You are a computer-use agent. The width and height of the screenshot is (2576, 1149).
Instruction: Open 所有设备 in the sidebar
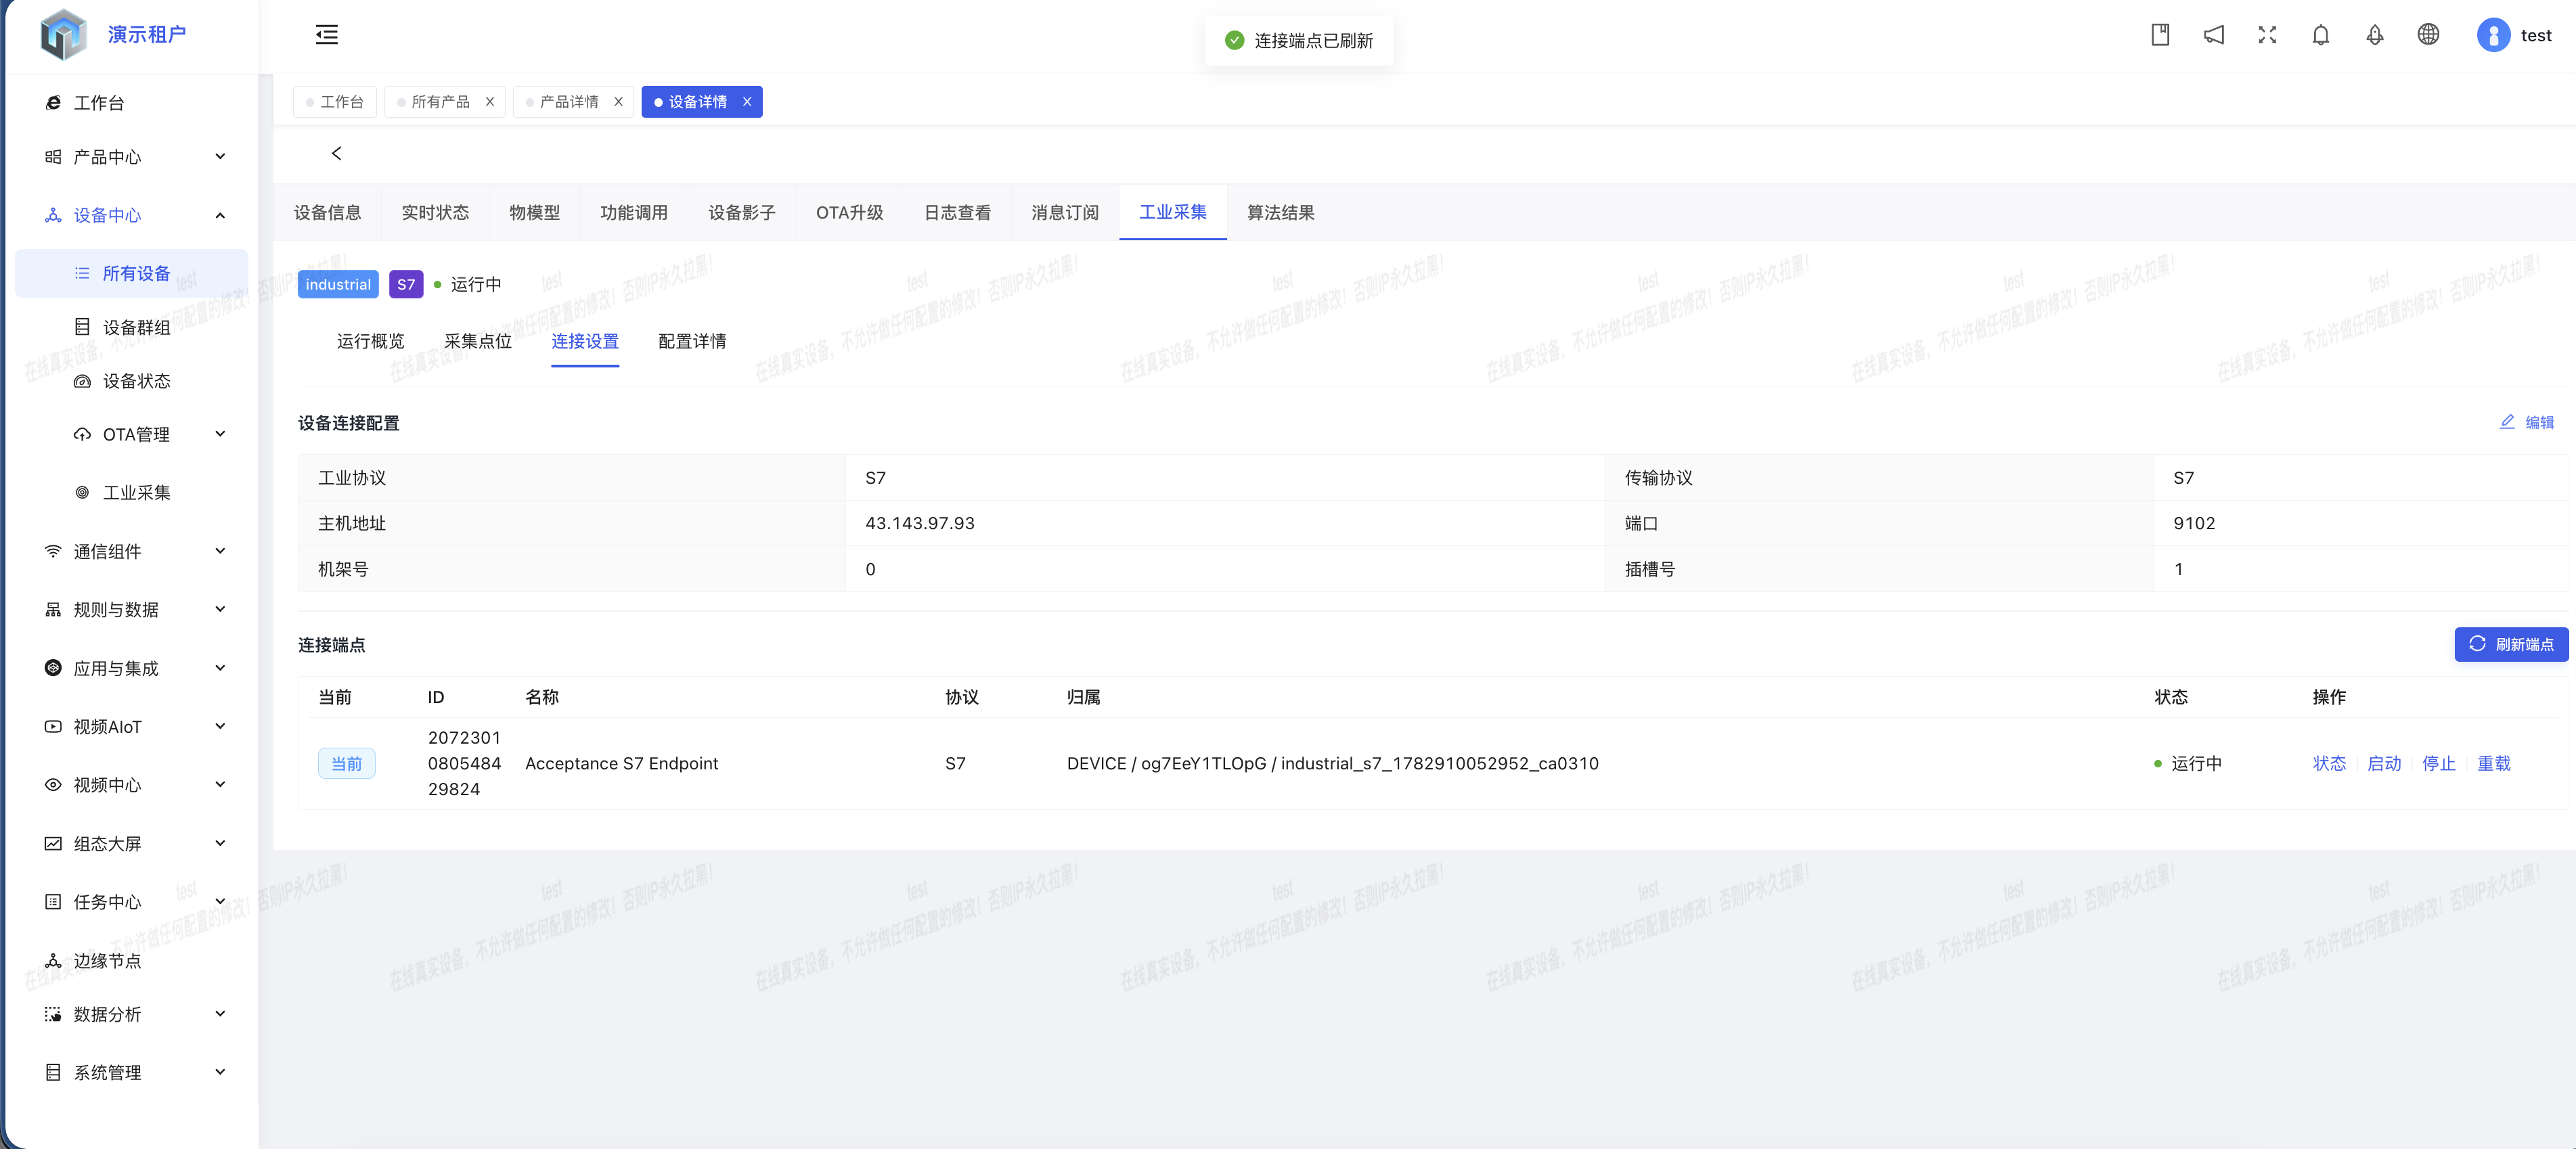tap(131, 273)
